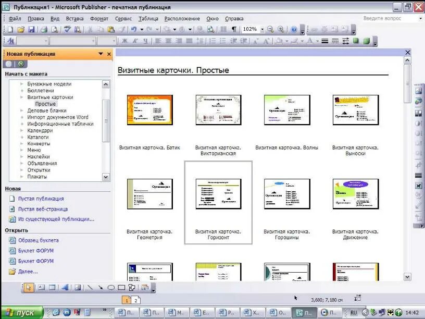Screen dimensions: 425x319
Task: Click the Dash Style icon
Action: pos(335,41)
